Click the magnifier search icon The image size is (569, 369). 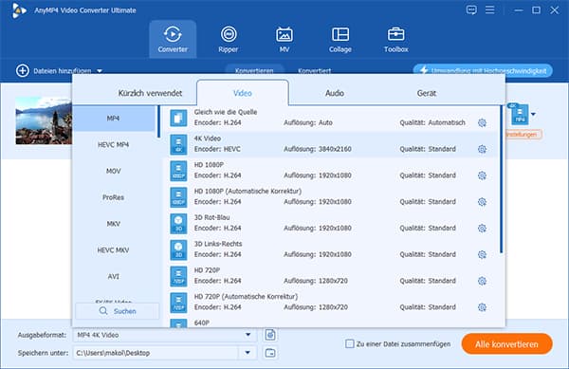[x=103, y=311]
